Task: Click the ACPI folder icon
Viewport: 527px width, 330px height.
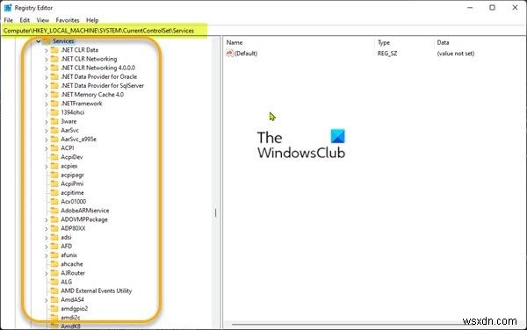Action: click(54, 147)
